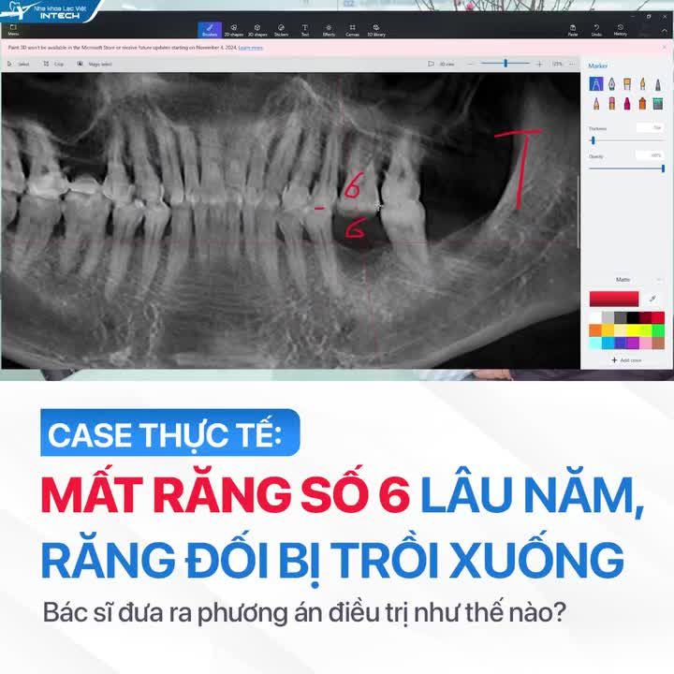Select the Crayon brush
The height and width of the screenshot is (674, 674).
pos(627,104)
